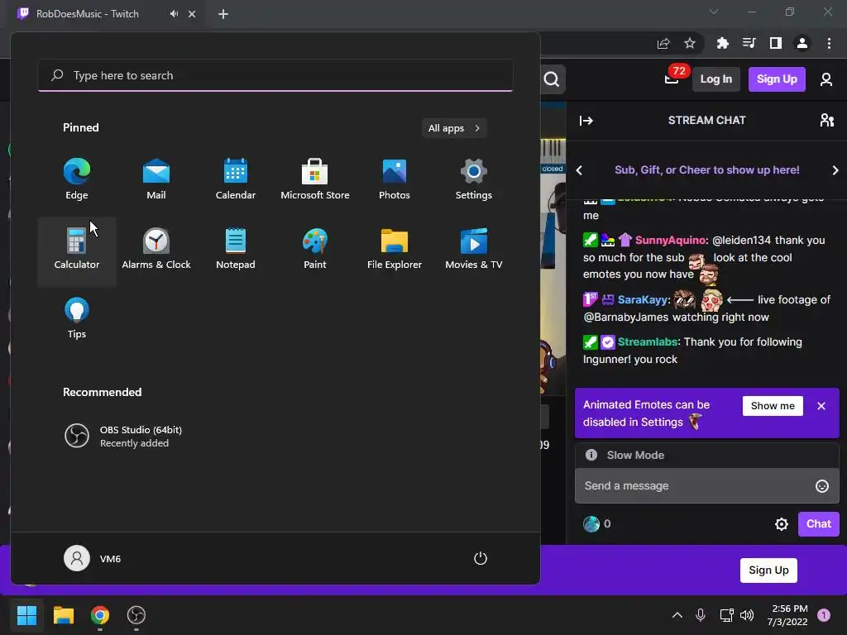This screenshot has height=635, width=847.
Task: Click the Chat send button
Action: (818, 523)
